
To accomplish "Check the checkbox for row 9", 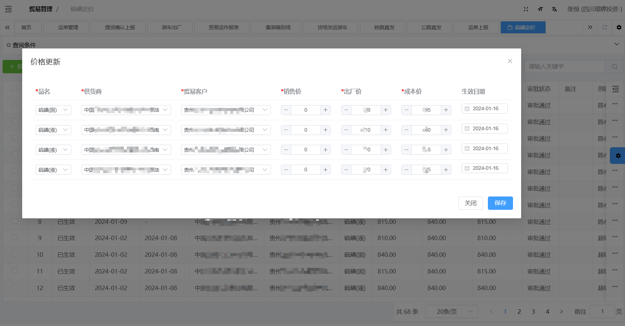I will tap(15, 238).
